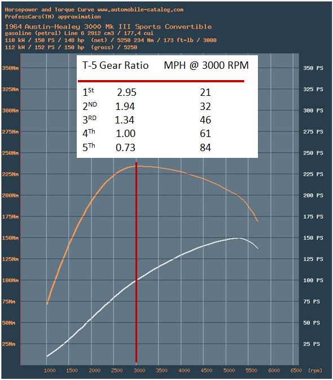
Task: Click the "4500" rpm axis label
Action: (207, 370)
